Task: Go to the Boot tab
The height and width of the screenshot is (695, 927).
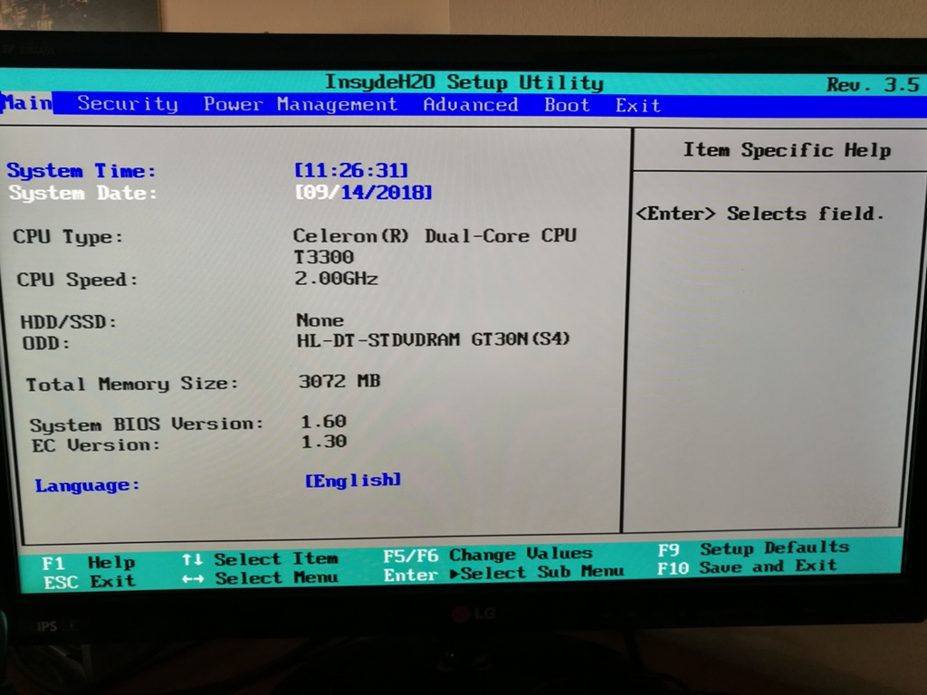Action: pyautogui.click(x=567, y=105)
